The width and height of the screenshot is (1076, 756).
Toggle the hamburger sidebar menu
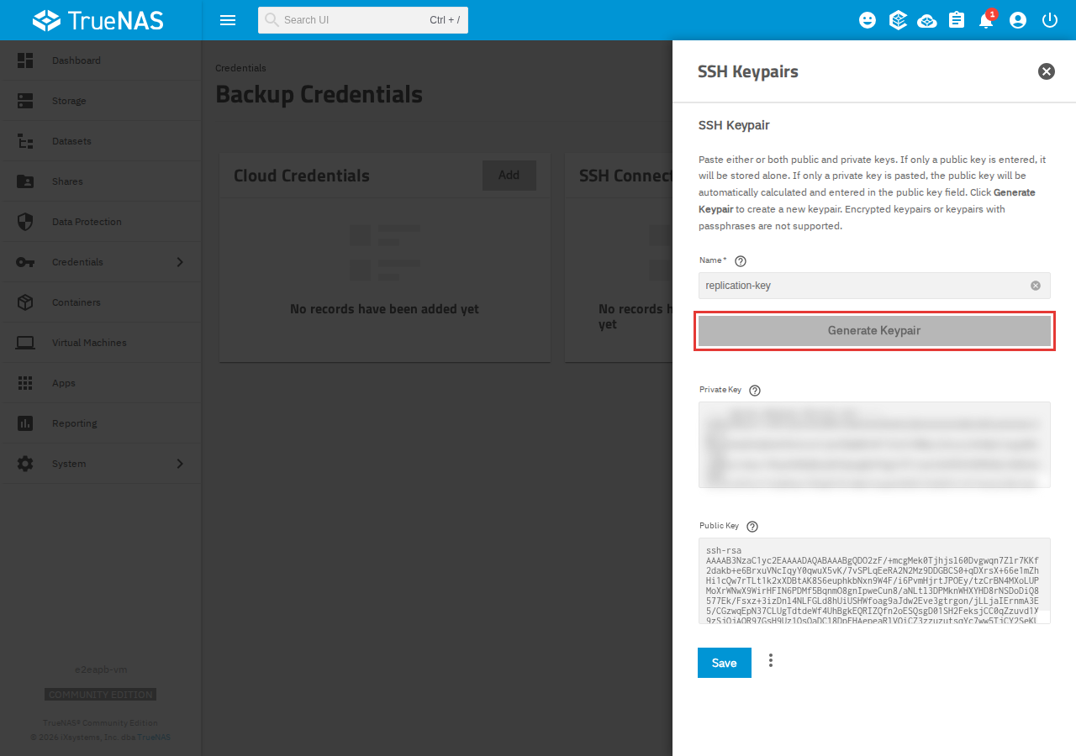[x=227, y=20]
